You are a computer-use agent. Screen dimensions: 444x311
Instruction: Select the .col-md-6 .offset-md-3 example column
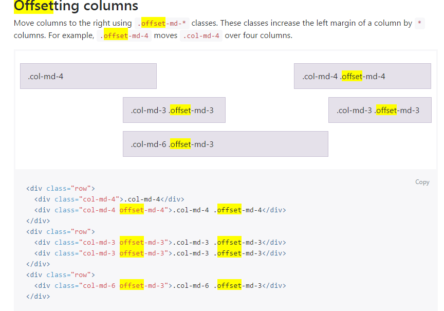point(225,144)
